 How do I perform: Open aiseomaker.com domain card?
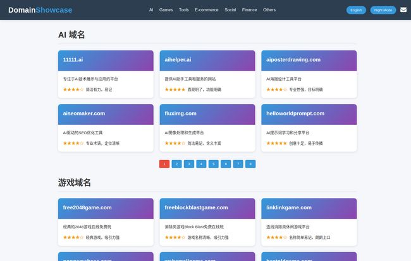click(106, 128)
